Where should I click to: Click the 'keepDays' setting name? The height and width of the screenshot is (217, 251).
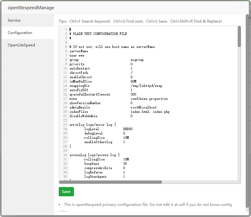tap(92, 164)
